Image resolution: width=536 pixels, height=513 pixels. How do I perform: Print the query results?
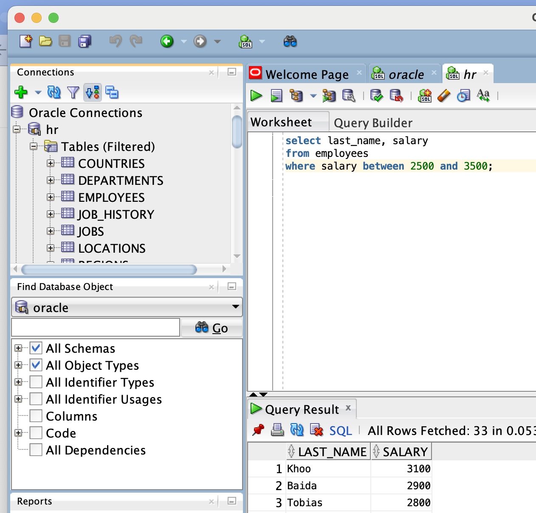point(277,430)
